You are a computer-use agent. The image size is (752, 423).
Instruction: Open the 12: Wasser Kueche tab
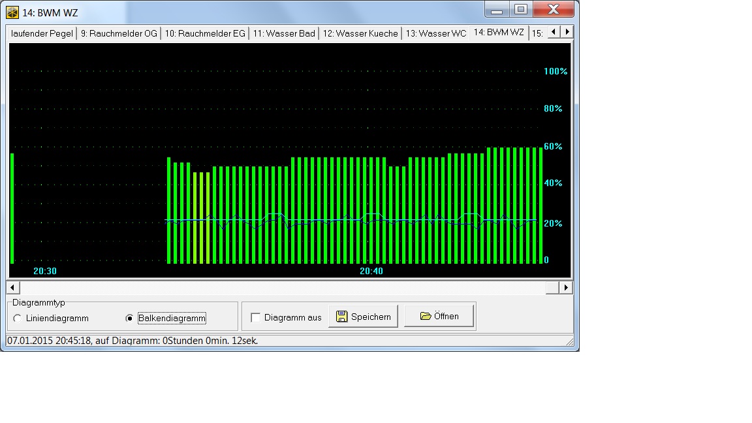point(360,33)
